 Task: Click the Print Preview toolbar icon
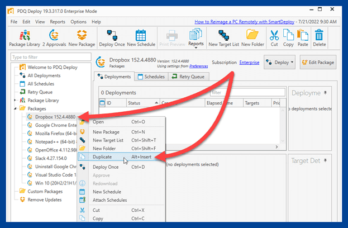tap(172, 38)
